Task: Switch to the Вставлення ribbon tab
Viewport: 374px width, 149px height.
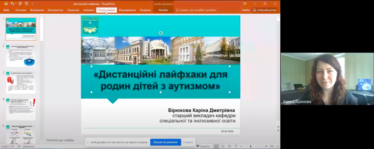Action: [x=37, y=10]
